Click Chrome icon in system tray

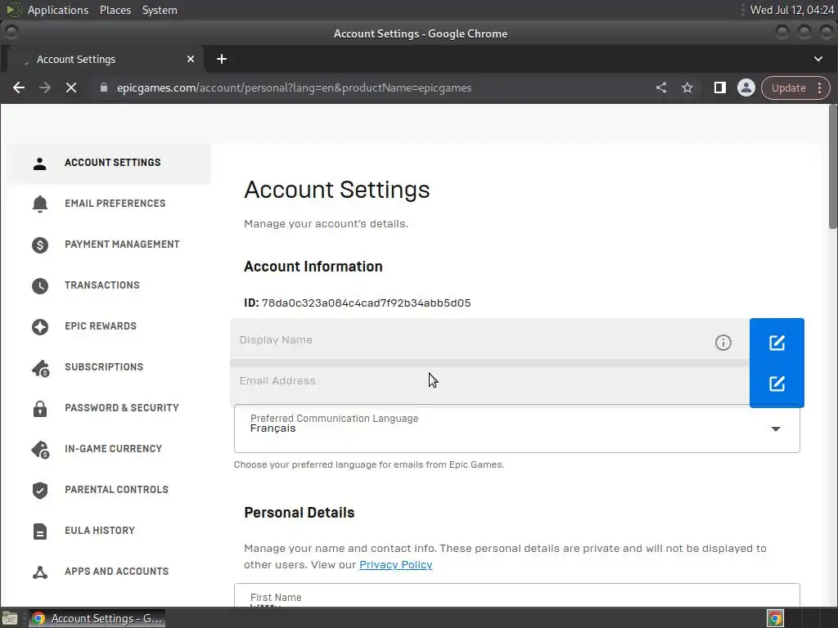click(x=775, y=618)
